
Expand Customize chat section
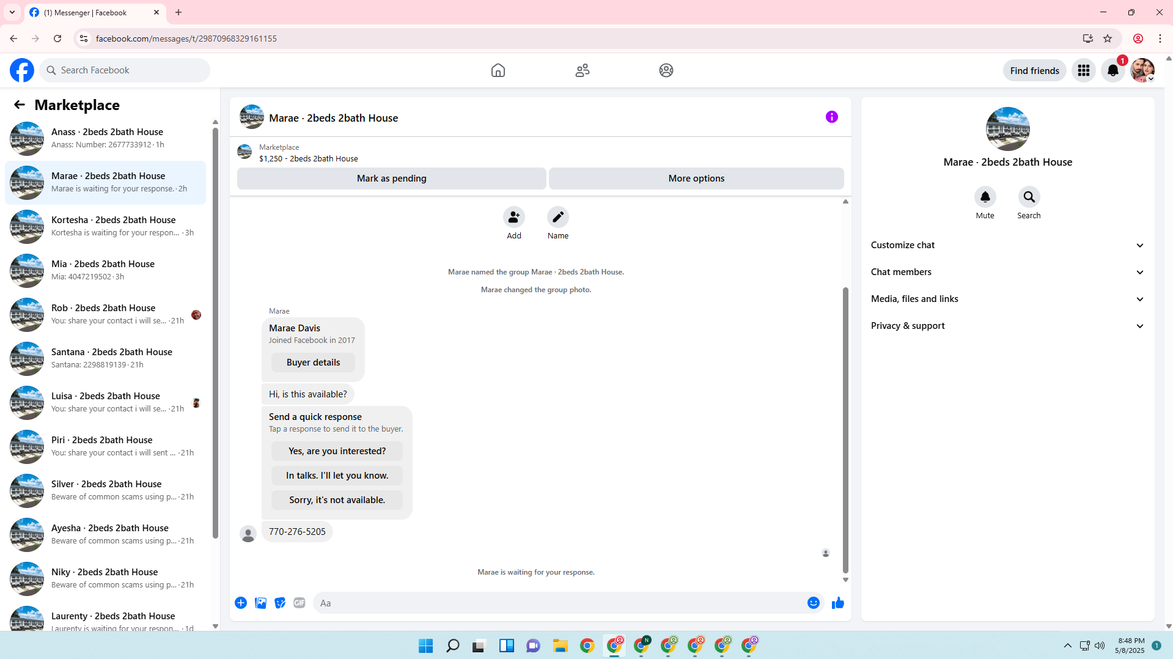click(x=1007, y=245)
